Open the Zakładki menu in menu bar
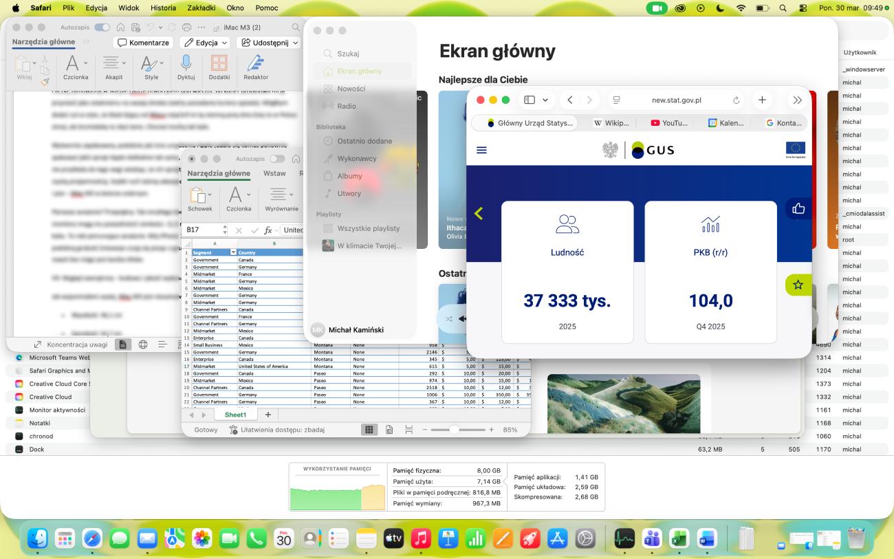 click(x=201, y=8)
